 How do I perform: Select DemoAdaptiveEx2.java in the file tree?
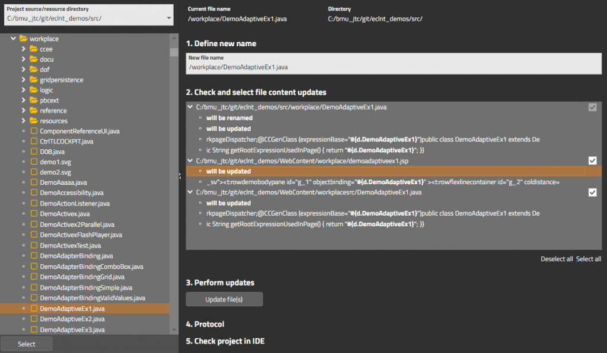(x=64, y=319)
